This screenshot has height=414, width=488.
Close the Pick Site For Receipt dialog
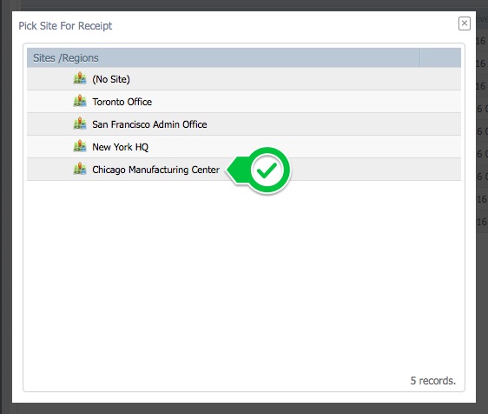tap(464, 23)
